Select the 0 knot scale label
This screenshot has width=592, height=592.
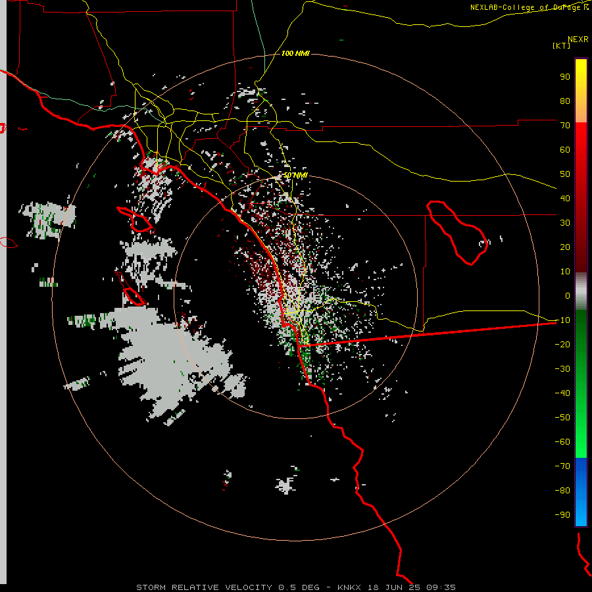(568, 296)
